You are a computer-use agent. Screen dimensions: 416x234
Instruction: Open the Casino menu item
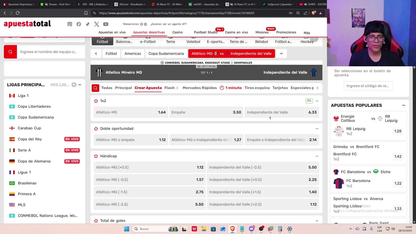coord(177,32)
